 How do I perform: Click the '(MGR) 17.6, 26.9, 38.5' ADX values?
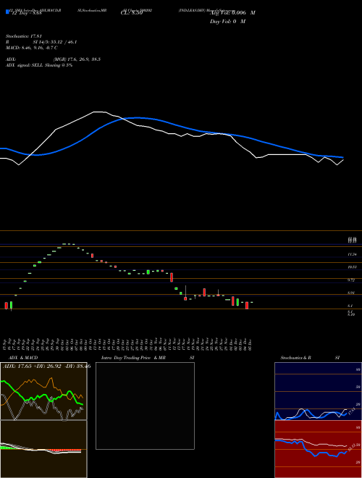(77, 59)
